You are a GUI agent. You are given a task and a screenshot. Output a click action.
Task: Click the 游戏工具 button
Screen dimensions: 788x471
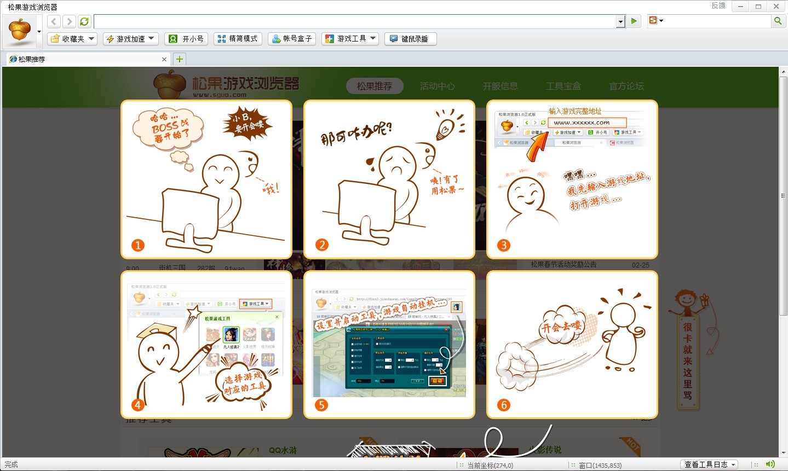(346, 39)
